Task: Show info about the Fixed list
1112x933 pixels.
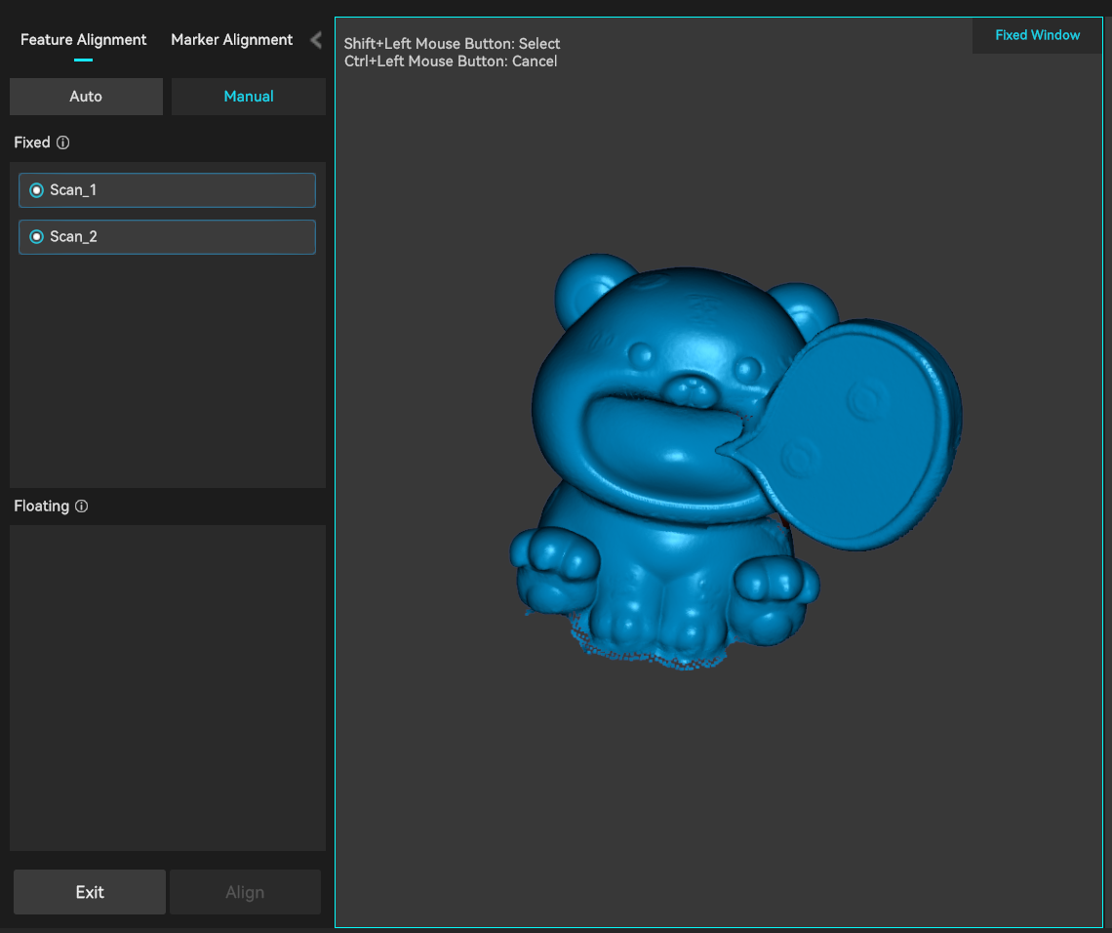Action: (63, 142)
